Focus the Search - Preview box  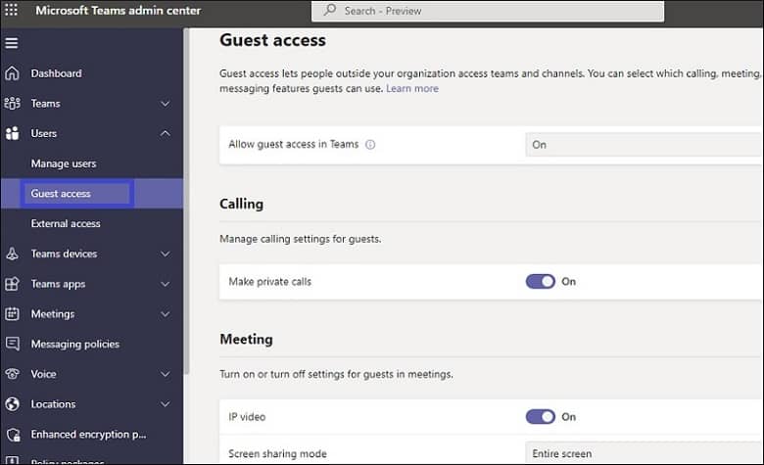(487, 11)
